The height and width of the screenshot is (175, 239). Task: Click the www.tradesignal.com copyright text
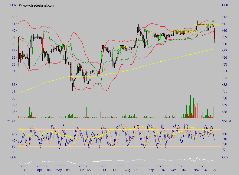[36, 6]
